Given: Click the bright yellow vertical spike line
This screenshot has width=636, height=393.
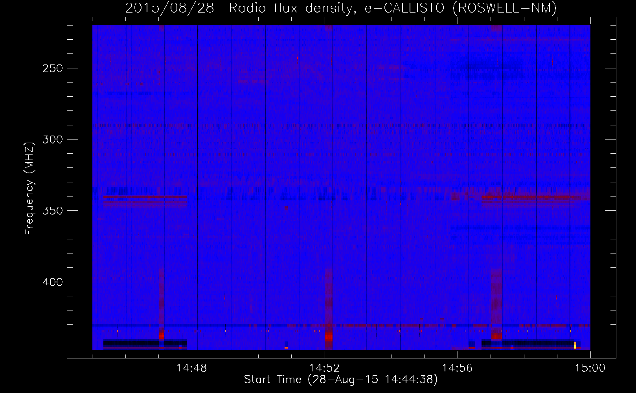Looking at the screenshot, I should tap(126, 187).
